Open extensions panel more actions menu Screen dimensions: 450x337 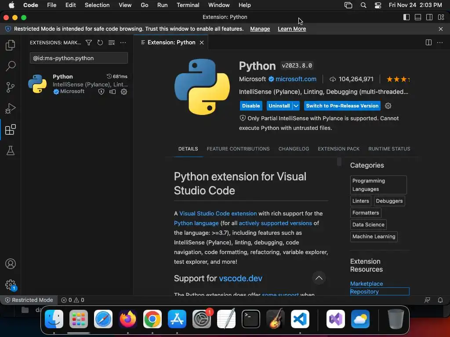pos(123,43)
